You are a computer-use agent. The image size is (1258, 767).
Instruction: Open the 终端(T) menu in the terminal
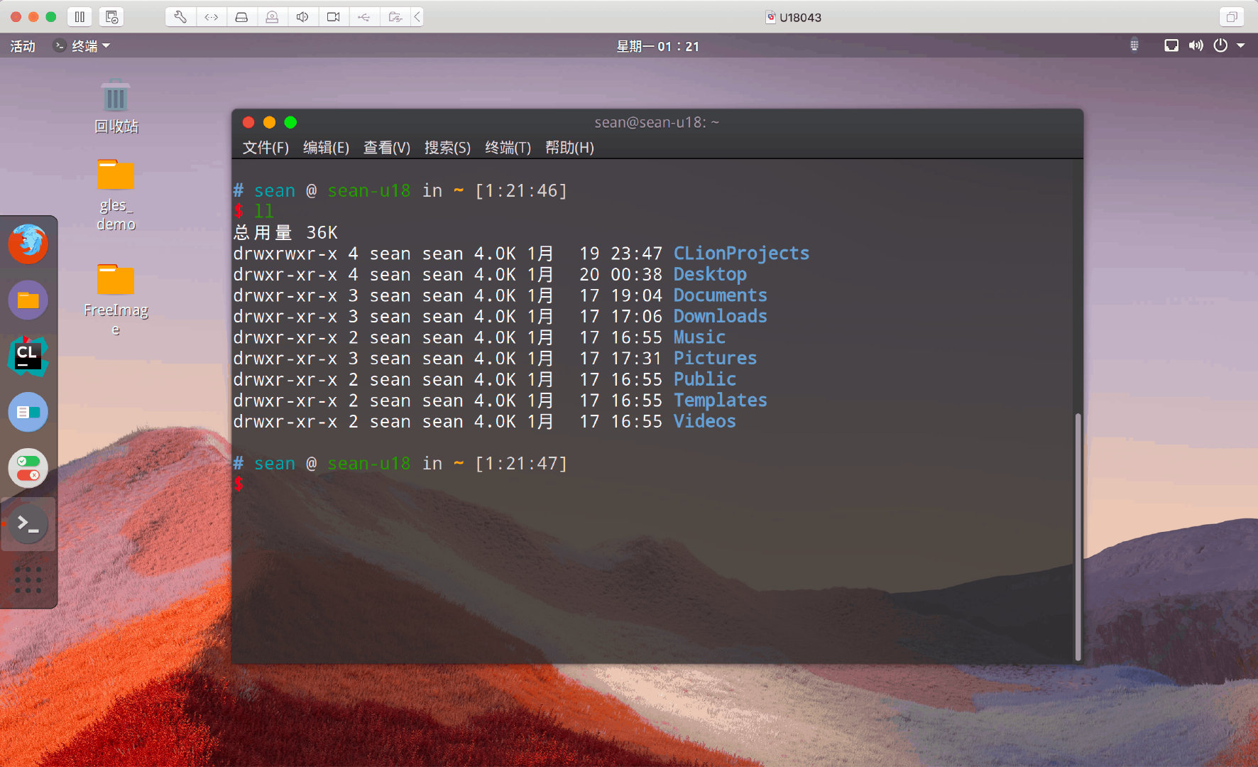pyautogui.click(x=508, y=148)
